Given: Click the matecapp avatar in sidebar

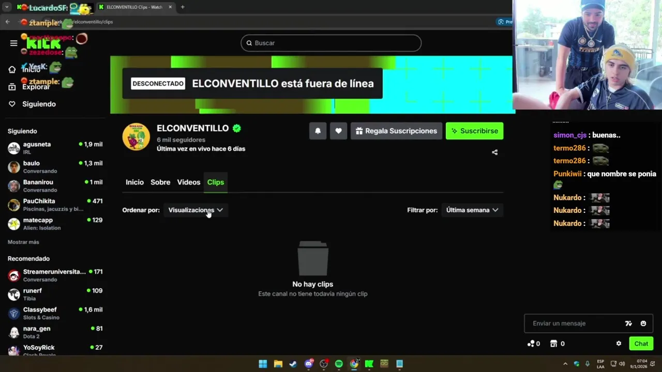Looking at the screenshot, I should click(14, 224).
